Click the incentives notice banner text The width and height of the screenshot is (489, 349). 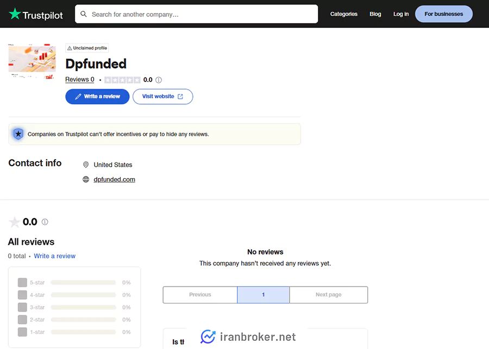click(x=118, y=134)
